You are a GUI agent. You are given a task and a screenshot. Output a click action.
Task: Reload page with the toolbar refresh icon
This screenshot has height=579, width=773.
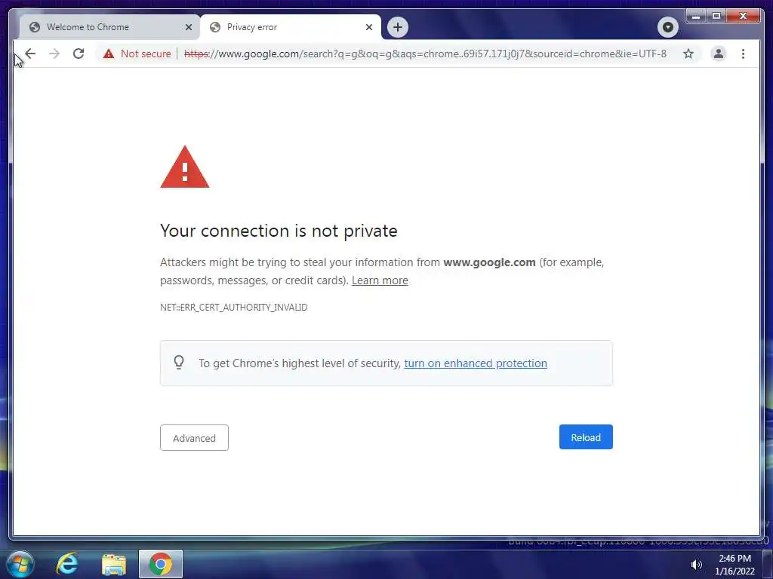[x=79, y=54]
